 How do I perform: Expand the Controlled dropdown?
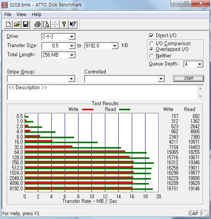(x=161, y=79)
